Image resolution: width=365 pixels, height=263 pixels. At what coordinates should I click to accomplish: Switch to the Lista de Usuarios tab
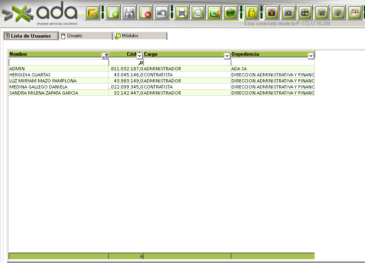[30, 36]
